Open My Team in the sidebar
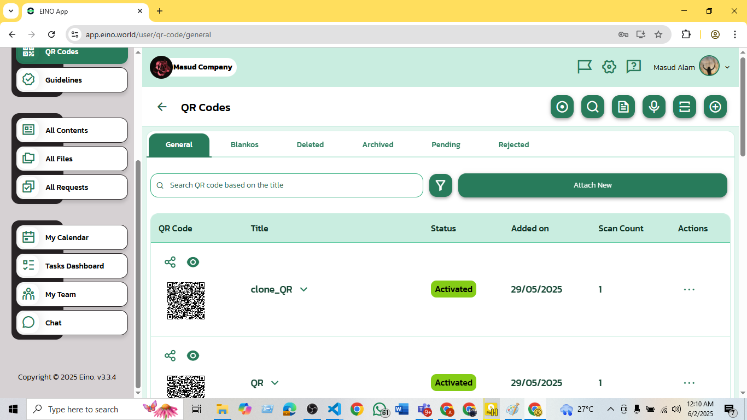Image resolution: width=747 pixels, height=420 pixels. (x=72, y=294)
